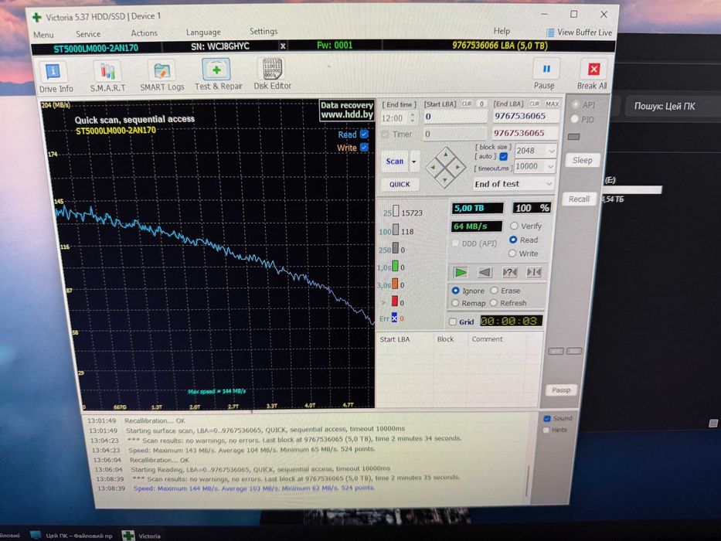This screenshot has height=541, width=721.
Task: Click the rewind arrow scan button
Action: [x=485, y=272]
